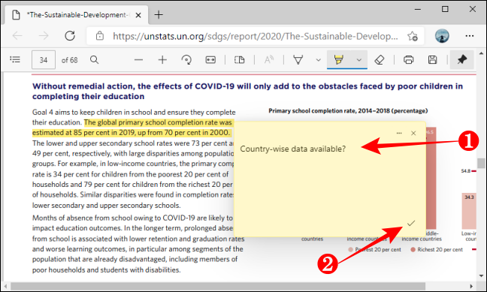Click 'Richest 20 per cent' legend entry
487x292 pixels.
[x=437, y=249]
